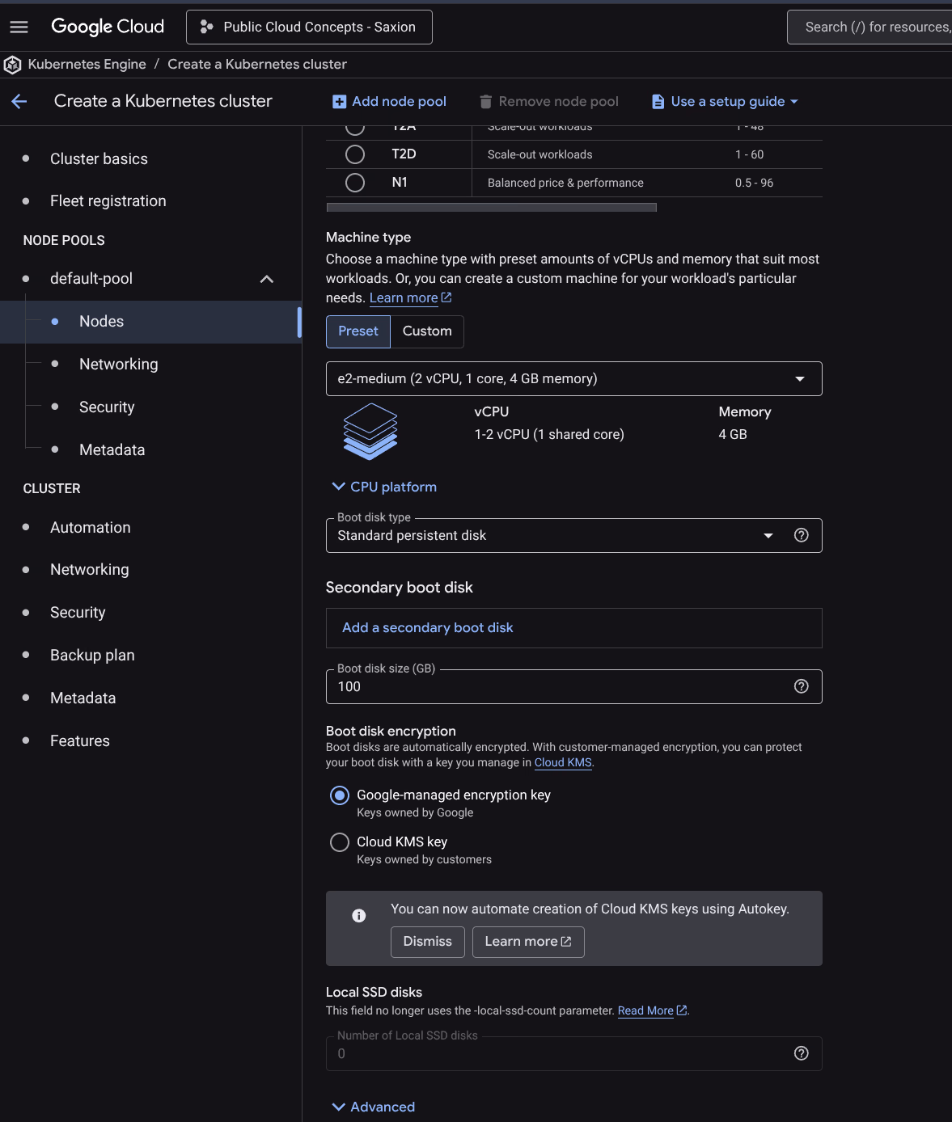Screen dimensions: 952x1122
Task: Click the Boot disk size input field
Action: 558,687
